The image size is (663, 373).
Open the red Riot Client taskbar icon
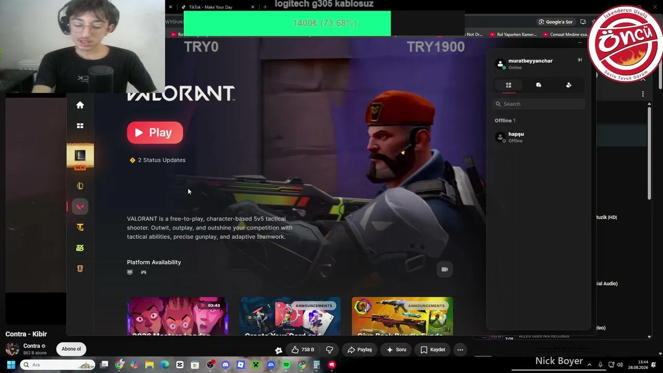332,365
